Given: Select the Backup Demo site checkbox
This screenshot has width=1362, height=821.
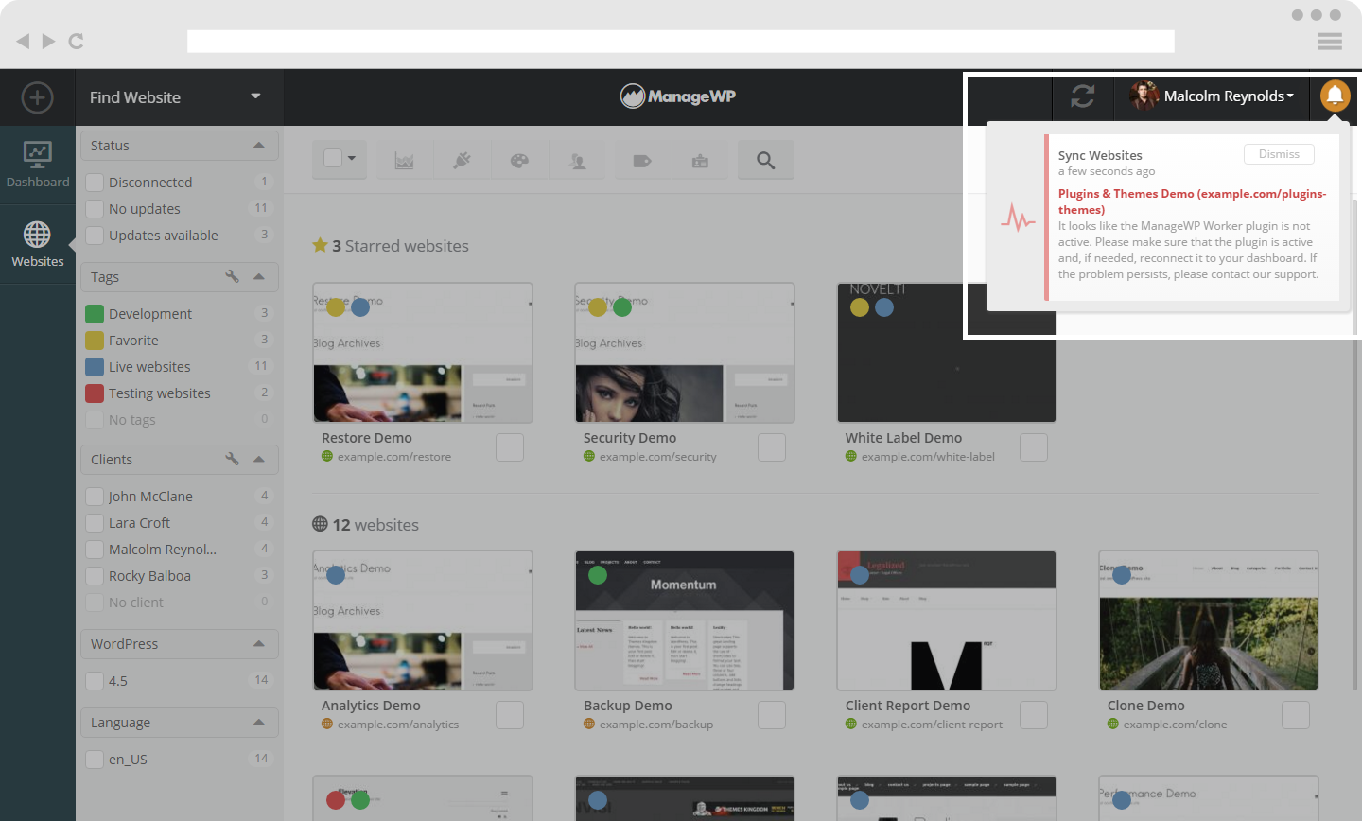Looking at the screenshot, I should click(772, 715).
